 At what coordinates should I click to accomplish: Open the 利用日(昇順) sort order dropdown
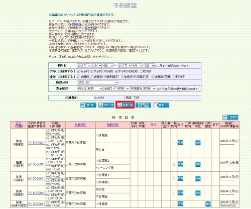[x=90, y=88]
